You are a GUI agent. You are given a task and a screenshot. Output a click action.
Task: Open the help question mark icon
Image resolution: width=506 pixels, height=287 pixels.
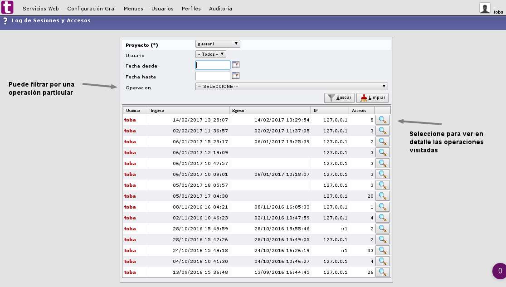5,21
